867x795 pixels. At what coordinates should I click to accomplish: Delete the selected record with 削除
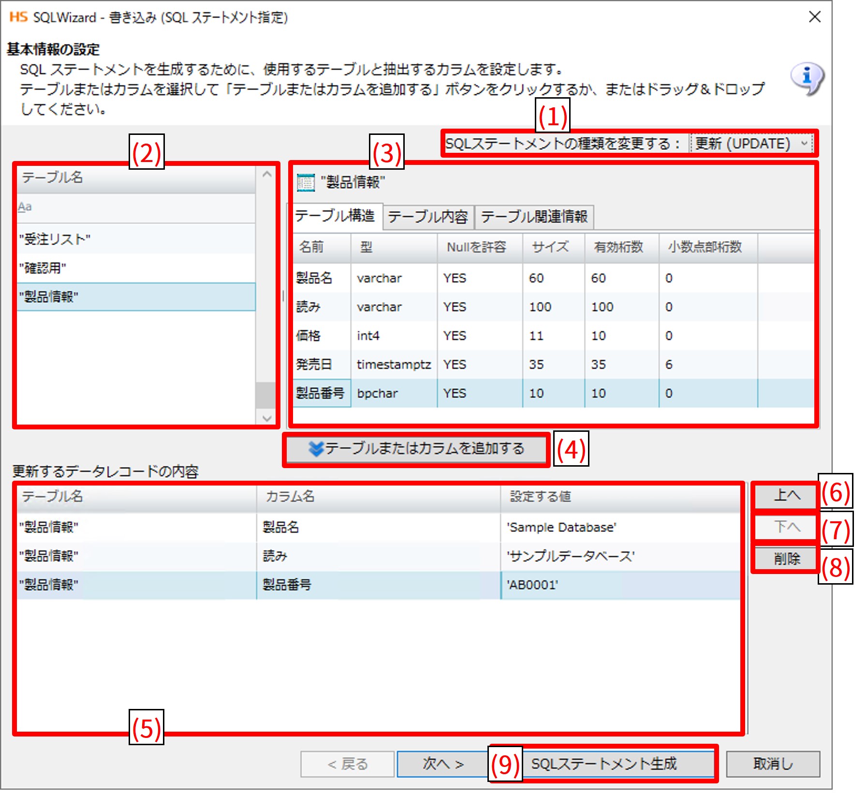pyautogui.click(x=786, y=559)
